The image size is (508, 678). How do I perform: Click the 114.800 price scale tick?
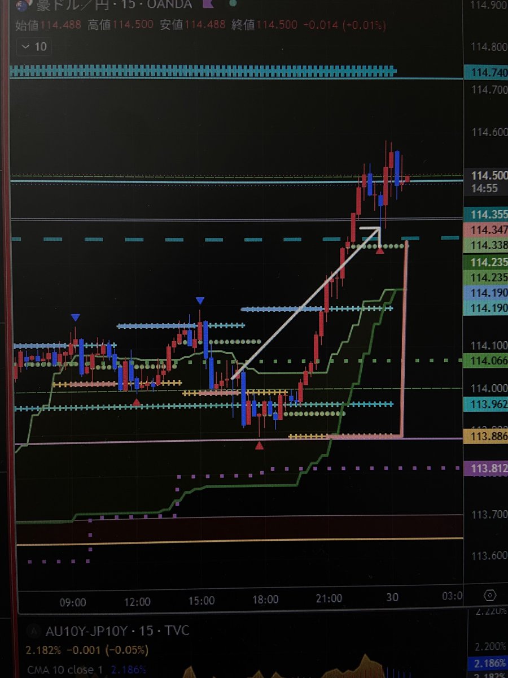489,46
